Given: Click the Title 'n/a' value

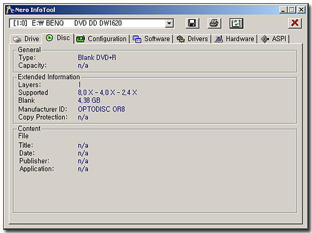Looking at the screenshot, I should tap(83, 145).
